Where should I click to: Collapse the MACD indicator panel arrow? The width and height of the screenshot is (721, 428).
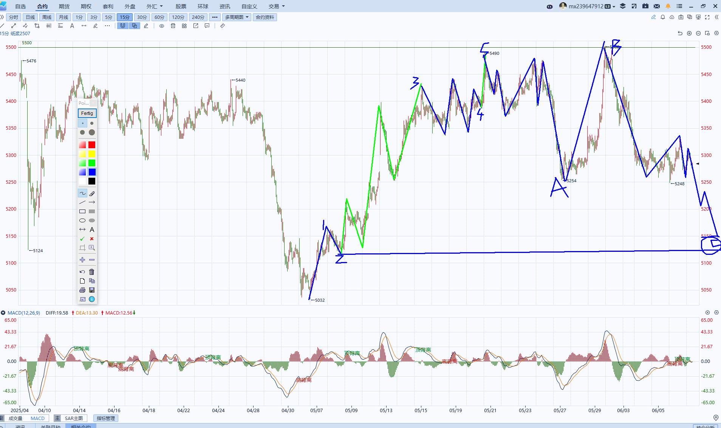tap(3, 313)
